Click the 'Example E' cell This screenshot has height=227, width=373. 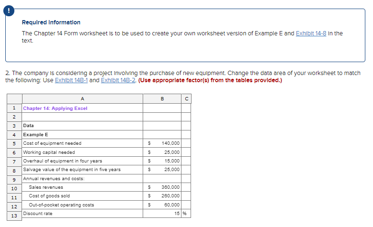(x=82, y=135)
